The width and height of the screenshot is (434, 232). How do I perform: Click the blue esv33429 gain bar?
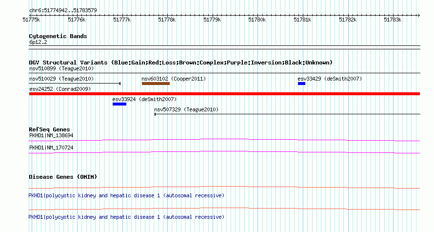(302, 84)
